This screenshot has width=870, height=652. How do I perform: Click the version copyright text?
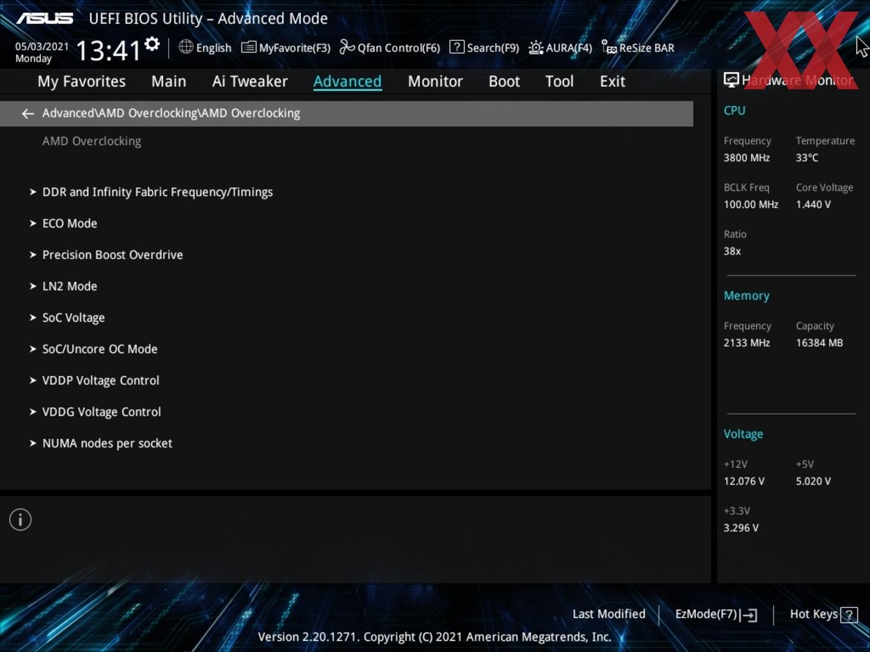click(434, 637)
